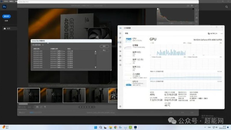Click Open button in Photoshop home

(x=6, y=21)
